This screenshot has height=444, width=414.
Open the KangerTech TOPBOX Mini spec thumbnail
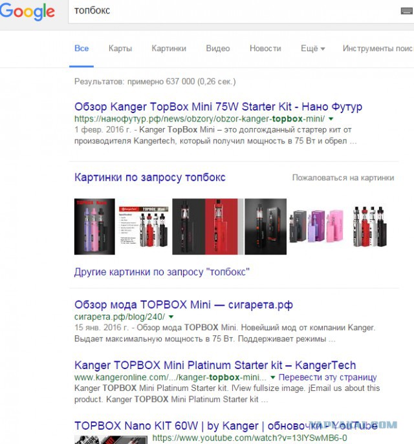144,226
